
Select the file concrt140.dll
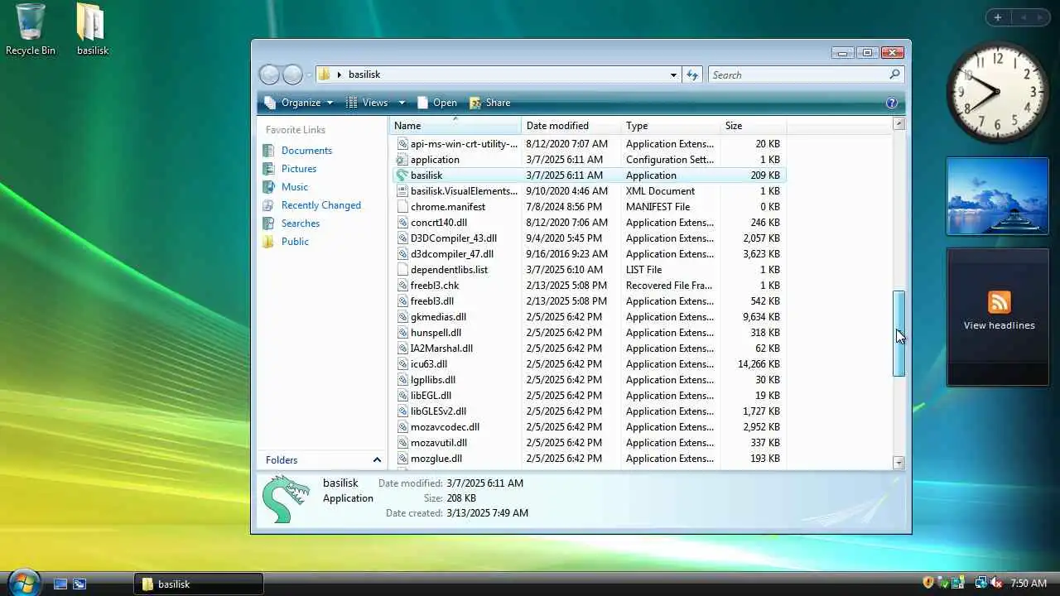(439, 223)
